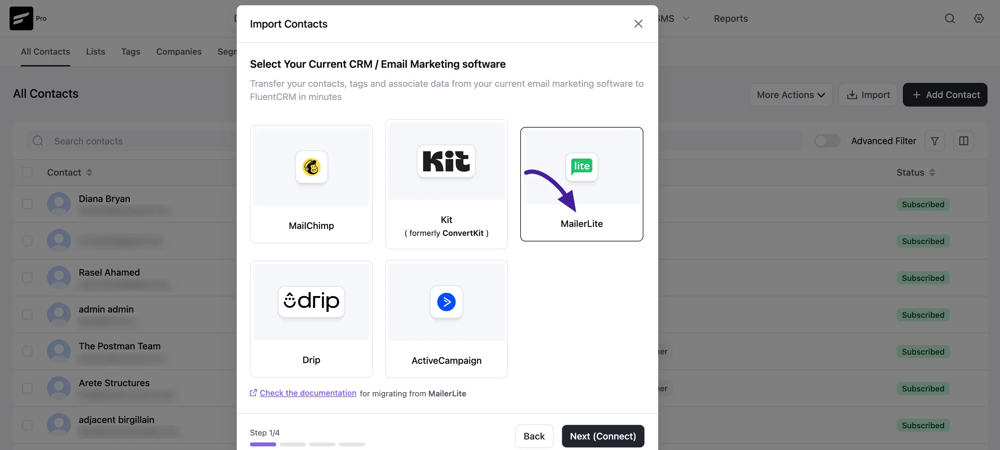Click the FluentCRM logo icon
The height and width of the screenshot is (450, 1000).
click(x=21, y=18)
